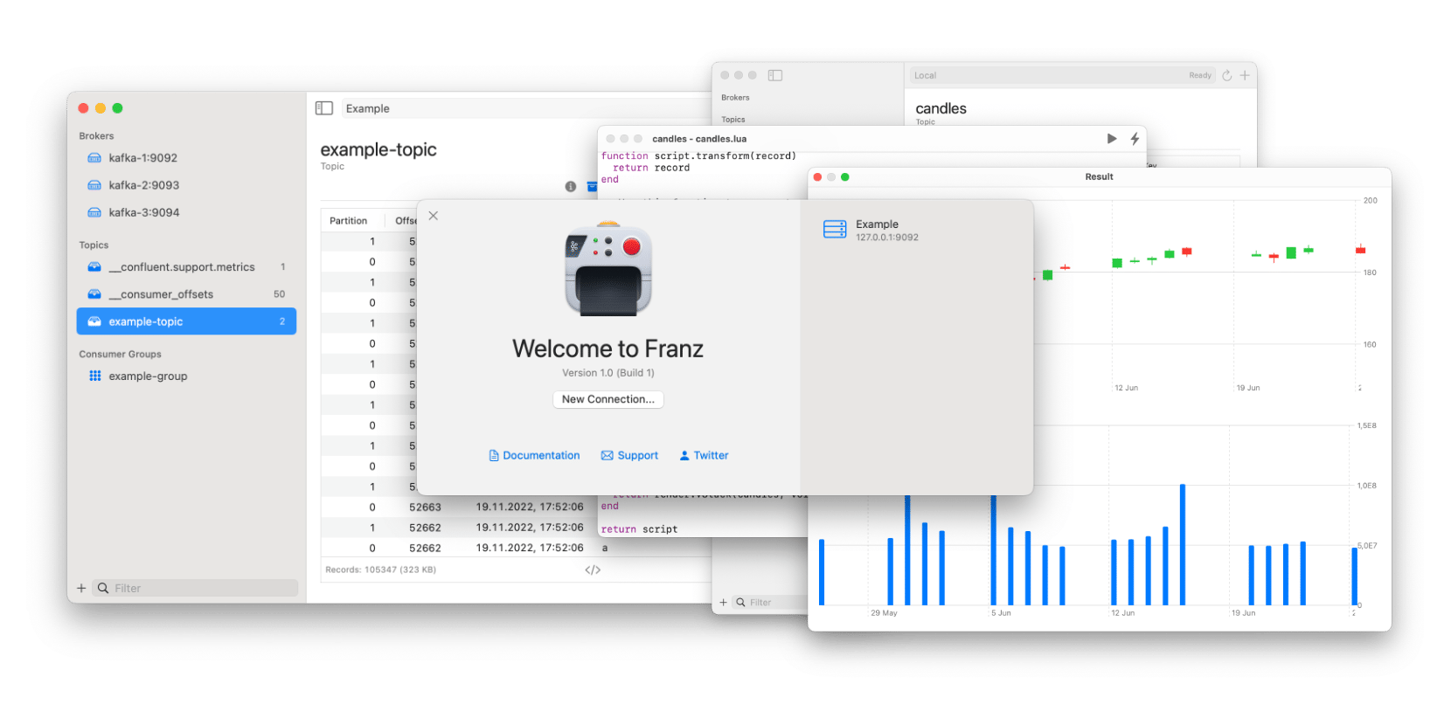Click the Example connection server icon
The height and width of the screenshot is (725, 1451).
tap(835, 230)
